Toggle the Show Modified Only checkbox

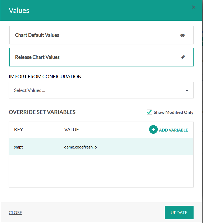[149, 112]
